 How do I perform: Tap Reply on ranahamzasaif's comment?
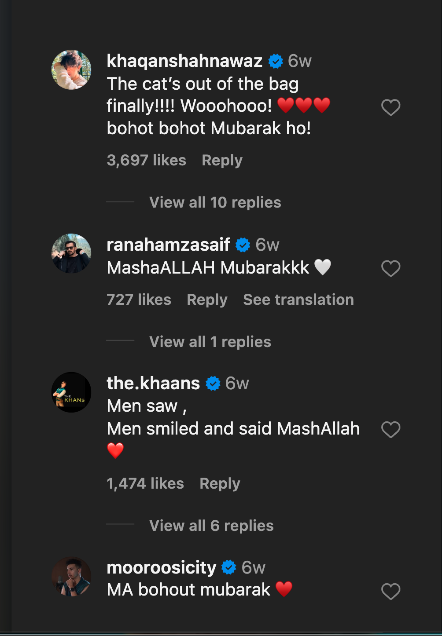pos(206,300)
